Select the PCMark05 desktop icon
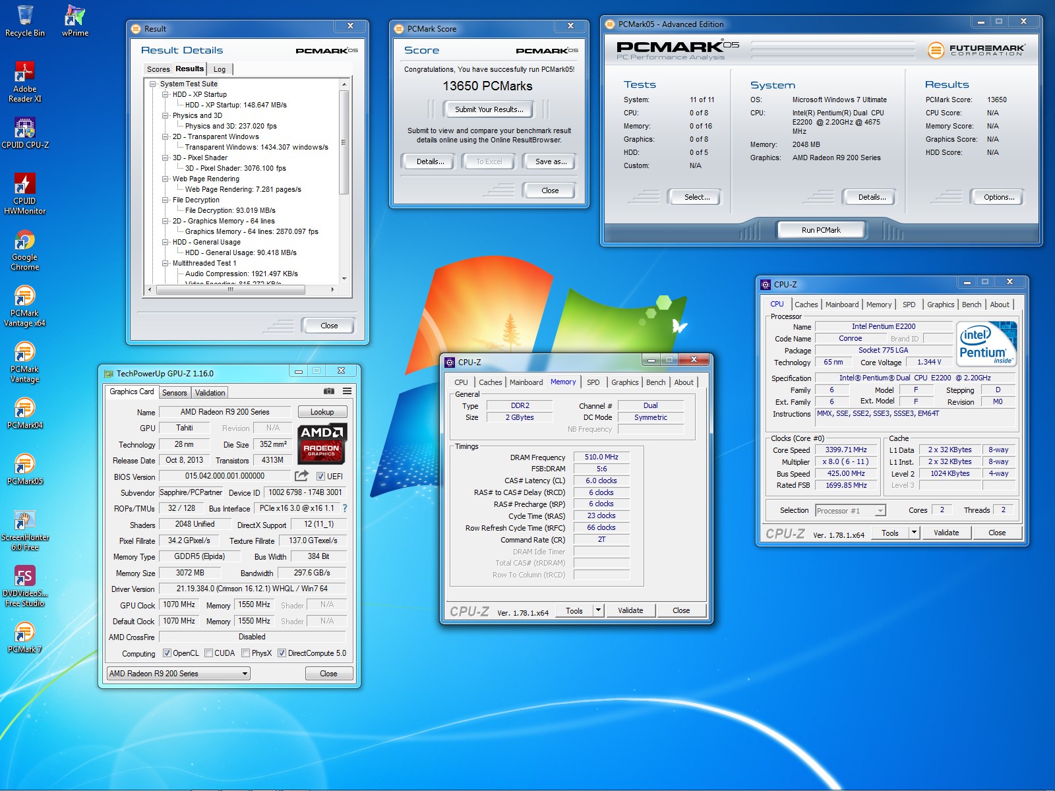 click(25, 469)
